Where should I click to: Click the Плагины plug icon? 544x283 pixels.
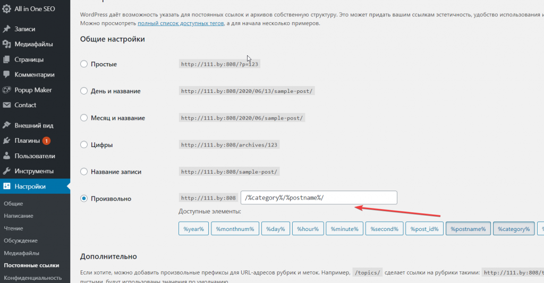pos(6,141)
